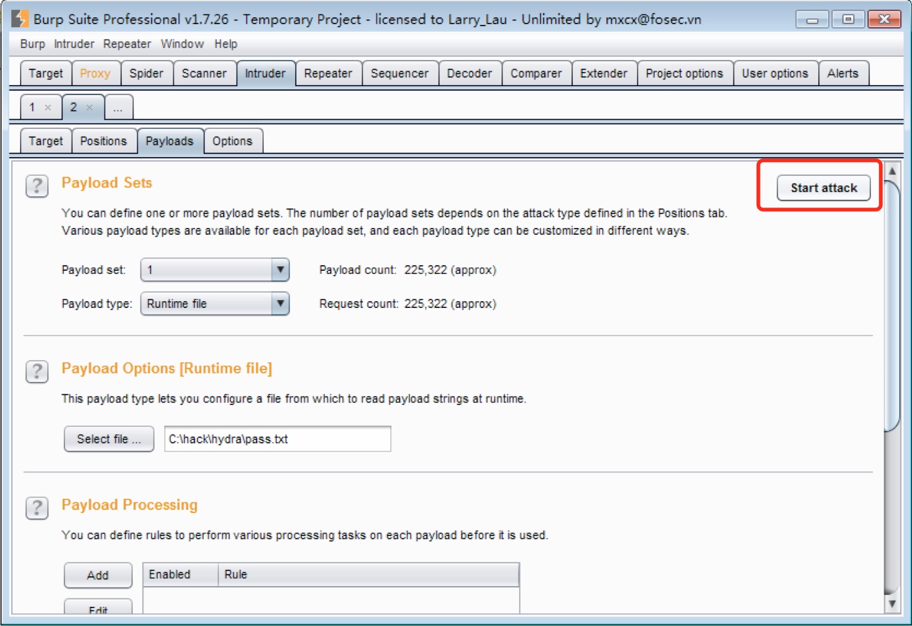Close Intruder attack tab 1
Screen dimensions: 912x626
point(48,107)
